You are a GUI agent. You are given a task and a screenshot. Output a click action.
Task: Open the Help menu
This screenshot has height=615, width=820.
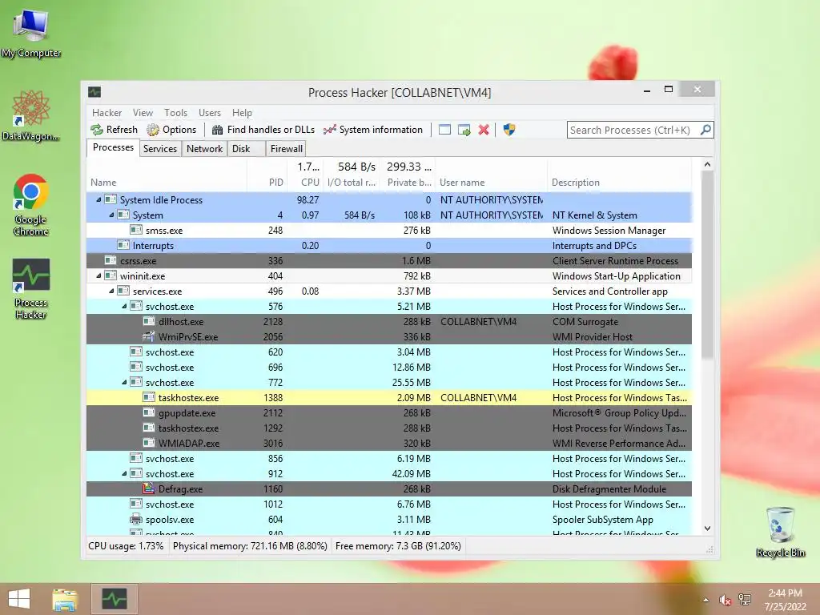[x=242, y=112]
